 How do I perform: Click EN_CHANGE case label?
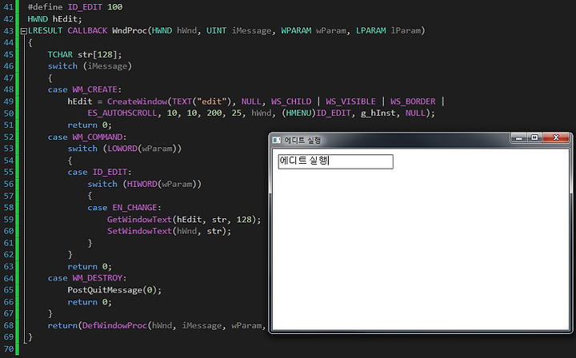pyautogui.click(x=135, y=208)
